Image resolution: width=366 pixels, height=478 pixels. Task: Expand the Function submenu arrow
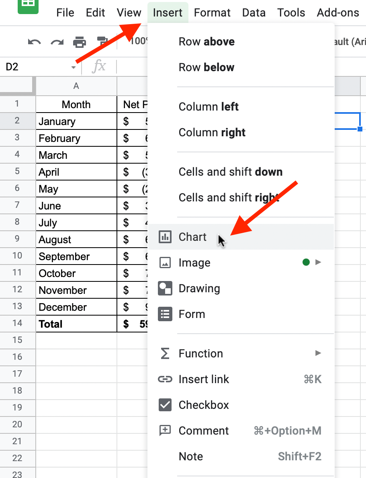click(x=318, y=353)
